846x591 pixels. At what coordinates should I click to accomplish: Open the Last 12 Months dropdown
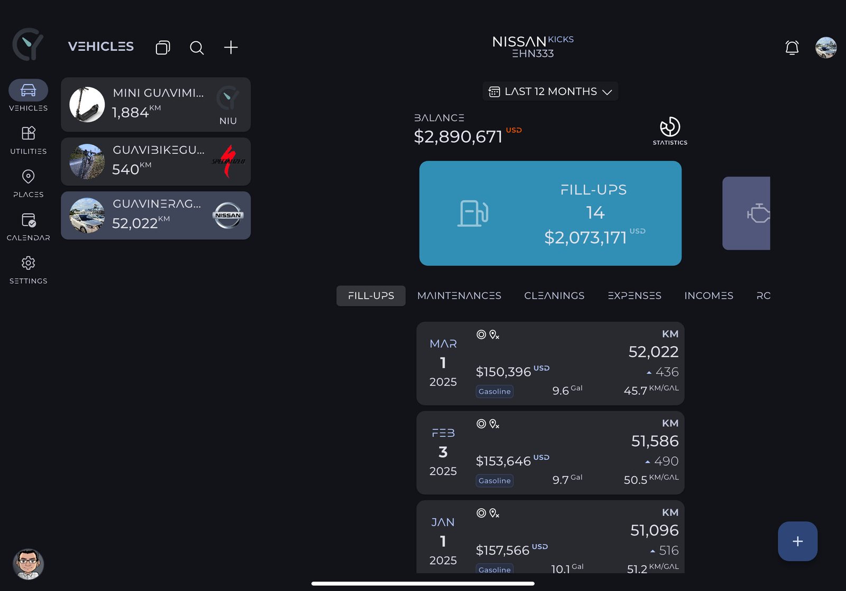pyautogui.click(x=550, y=91)
